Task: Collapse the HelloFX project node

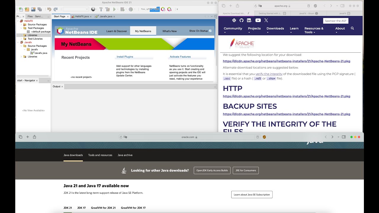Action: [18, 21]
